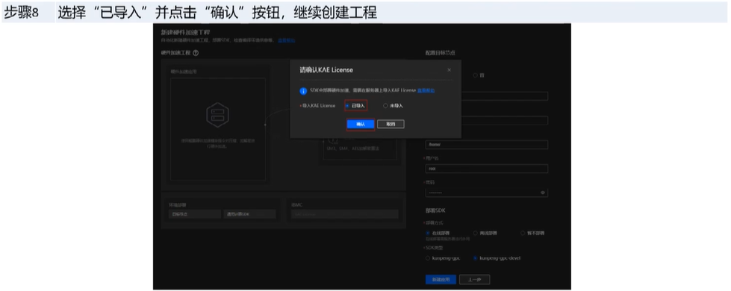Click the 目标节点 box under 环境部署

[x=194, y=214]
